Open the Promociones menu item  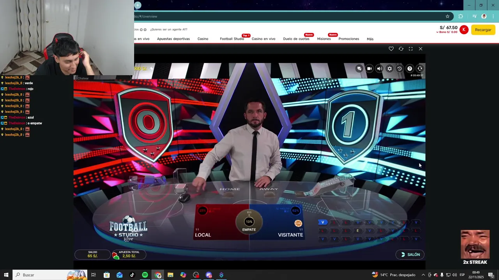point(349,39)
